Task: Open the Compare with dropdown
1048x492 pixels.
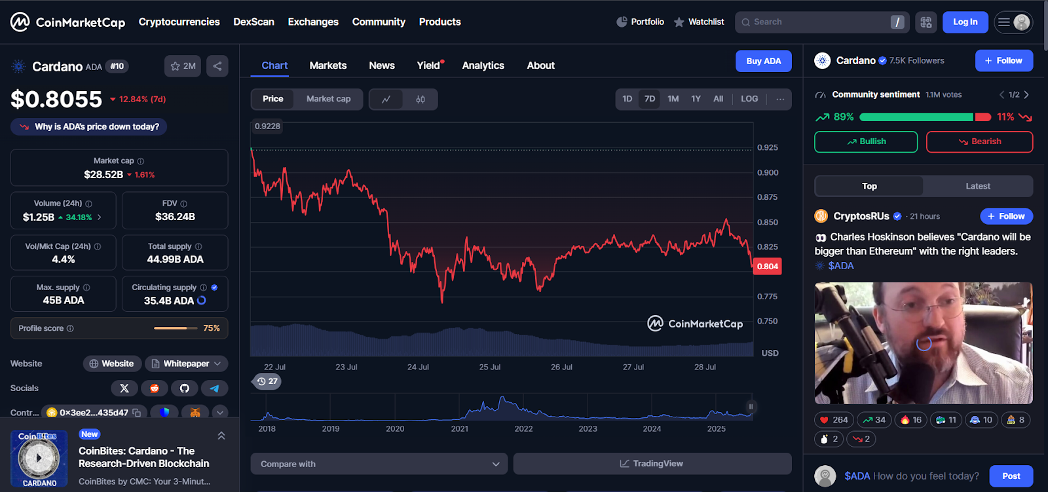Action: [x=379, y=464]
